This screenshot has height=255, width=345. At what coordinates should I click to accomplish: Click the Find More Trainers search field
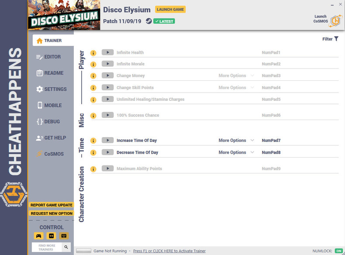click(x=47, y=247)
